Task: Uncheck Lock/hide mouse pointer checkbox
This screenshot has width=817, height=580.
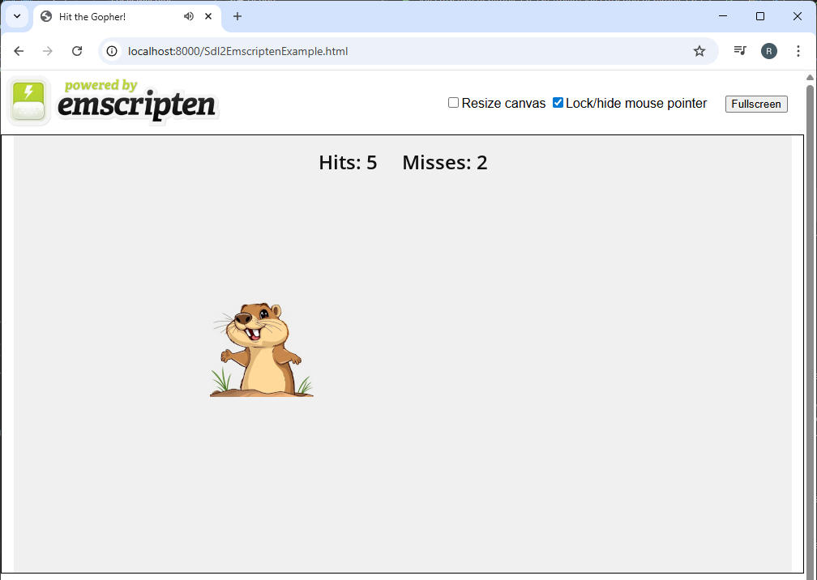Action: [x=558, y=103]
